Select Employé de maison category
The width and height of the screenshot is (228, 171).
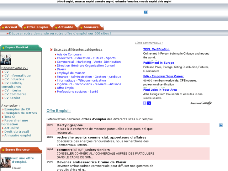pos(71,73)
